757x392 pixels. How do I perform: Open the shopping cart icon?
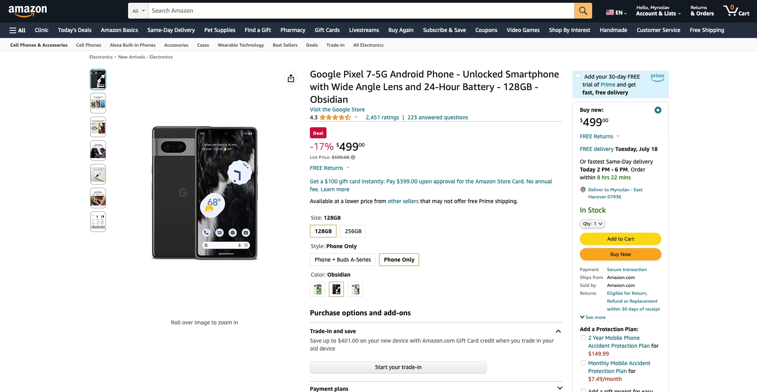(x=736, y=11)
